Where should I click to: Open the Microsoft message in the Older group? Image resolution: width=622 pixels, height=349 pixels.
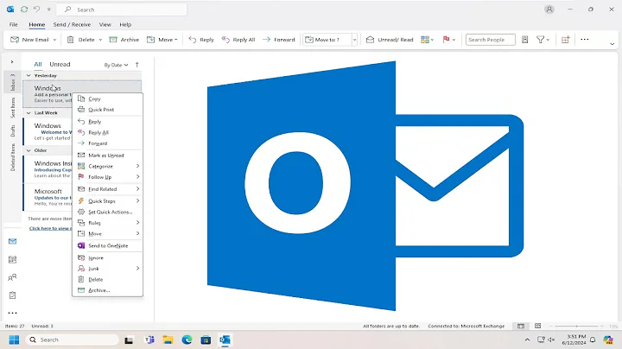point(48,197)
